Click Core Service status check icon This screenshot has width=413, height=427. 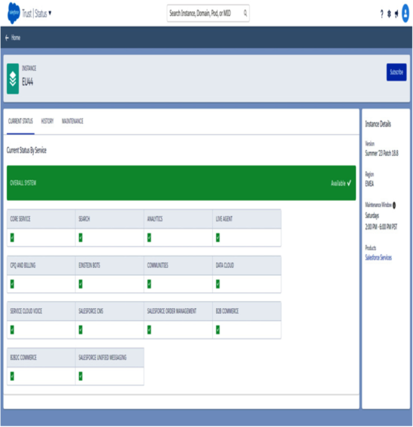tap(12, 238)
